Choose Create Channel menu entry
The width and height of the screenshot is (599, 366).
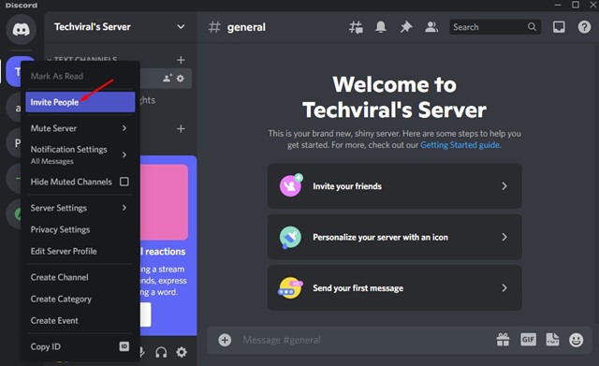pyautogui.click(x=80, y=277)
